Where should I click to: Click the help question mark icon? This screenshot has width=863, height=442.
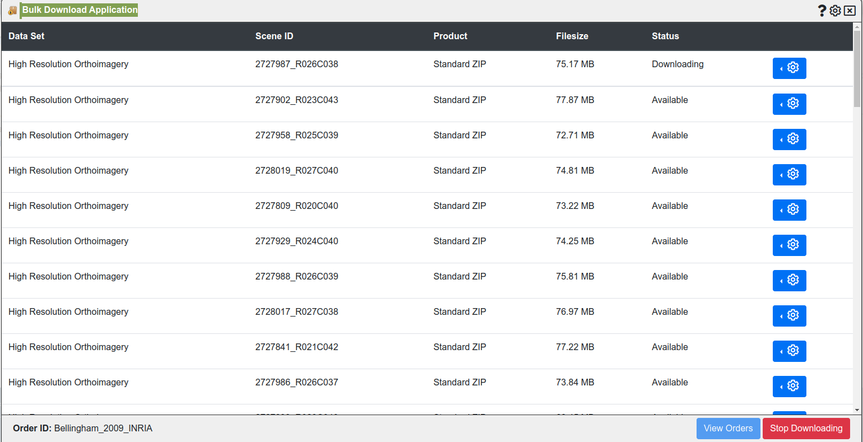[x=822, y=11]
